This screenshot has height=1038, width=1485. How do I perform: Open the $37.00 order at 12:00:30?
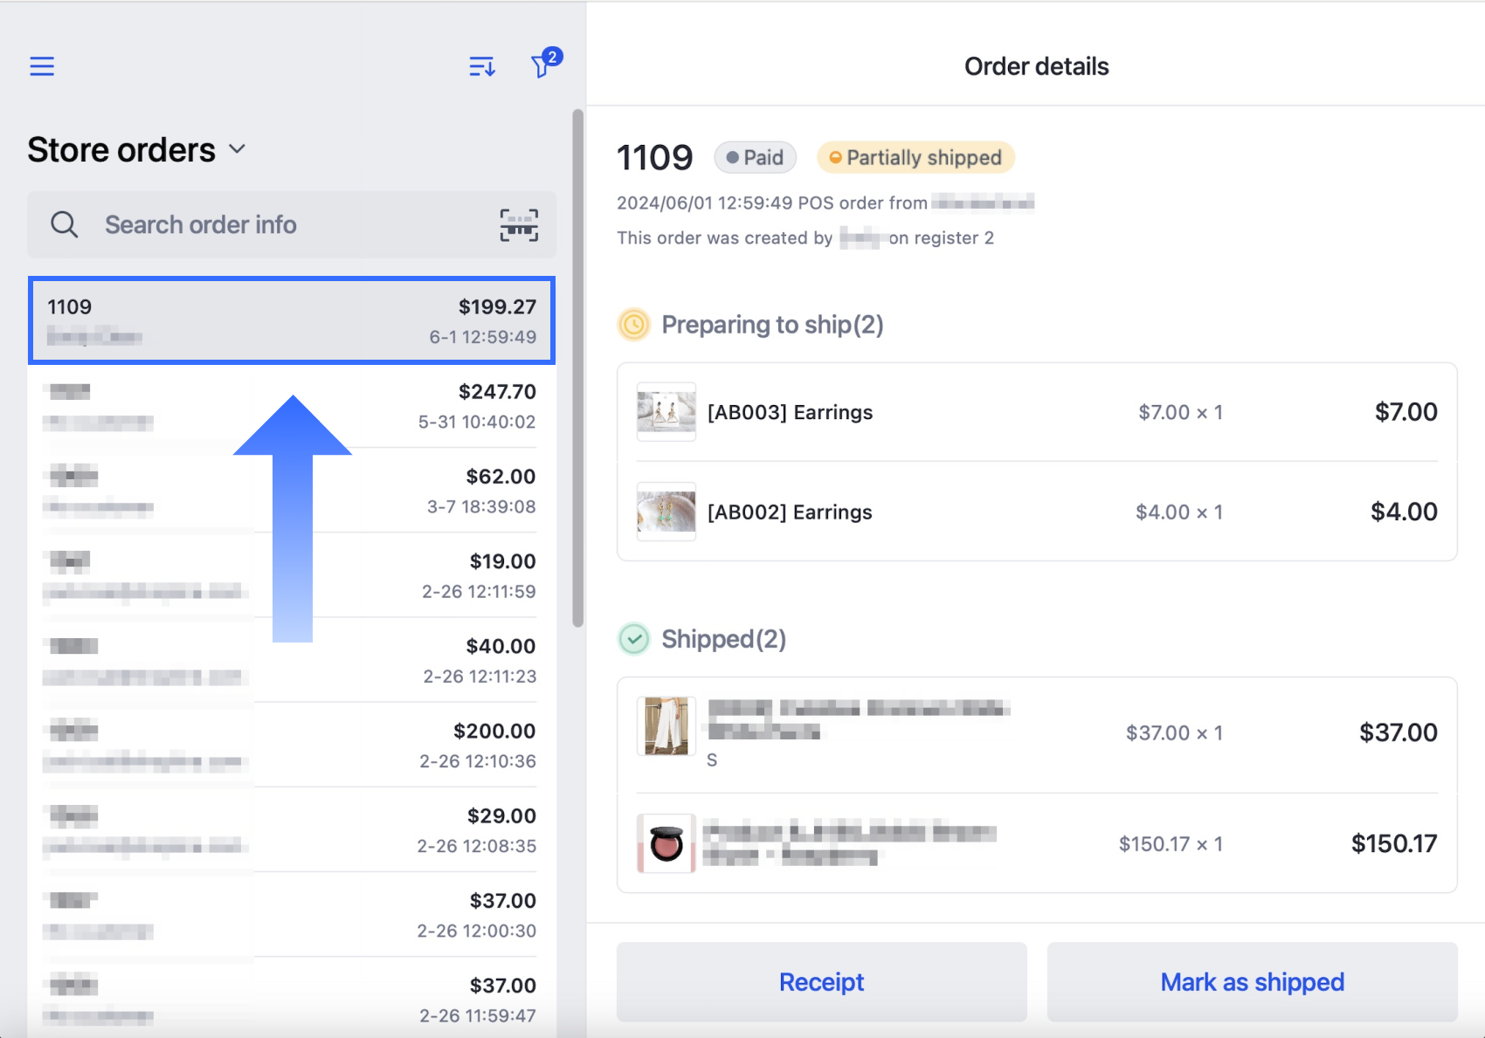click(x=292, y=914)
